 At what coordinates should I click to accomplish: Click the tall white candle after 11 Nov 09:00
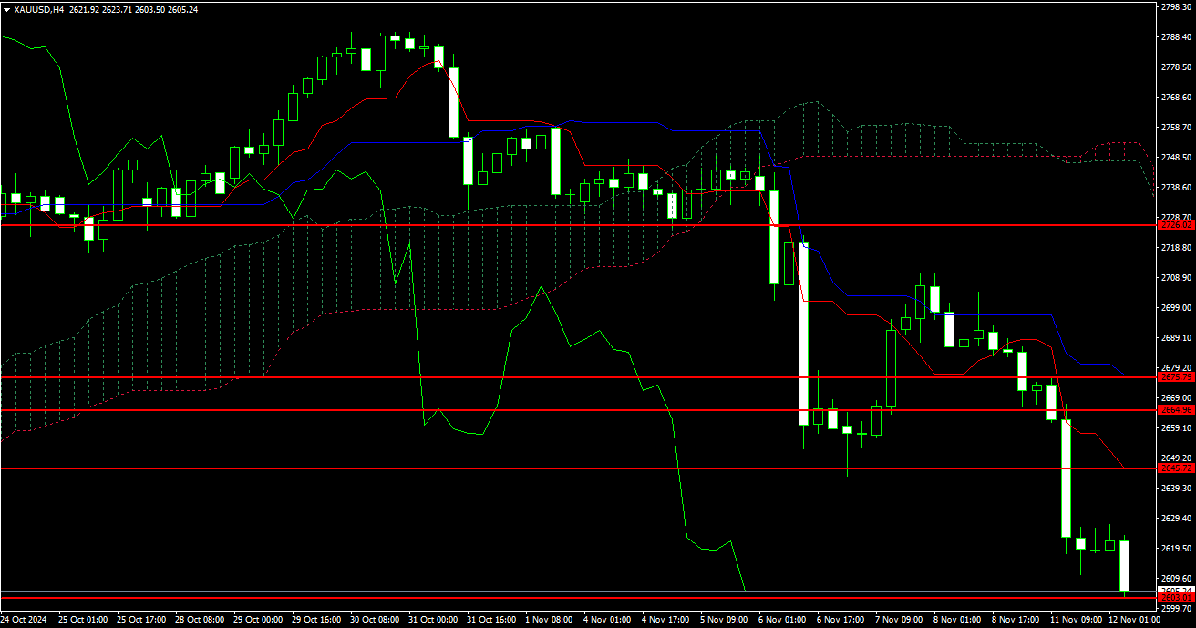click(1066, 478)
